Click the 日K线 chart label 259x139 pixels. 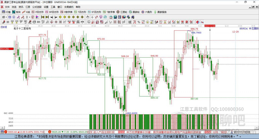point(4,27)
